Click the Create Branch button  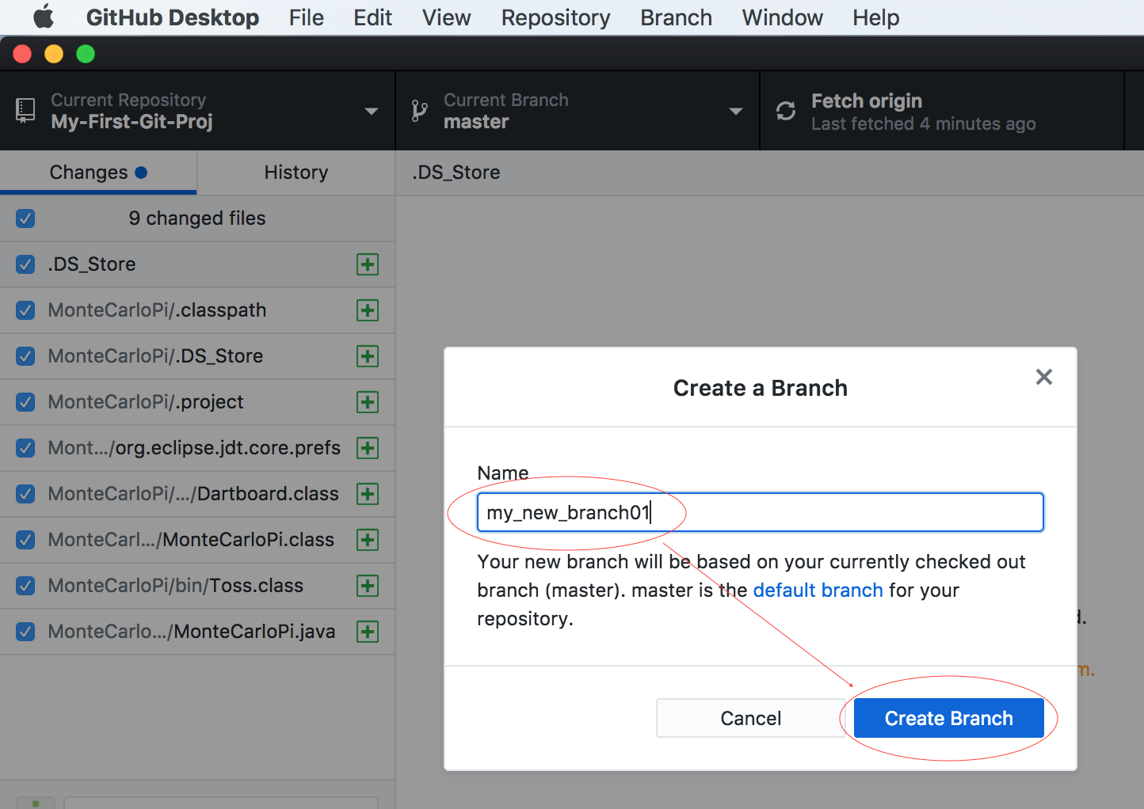949,718
